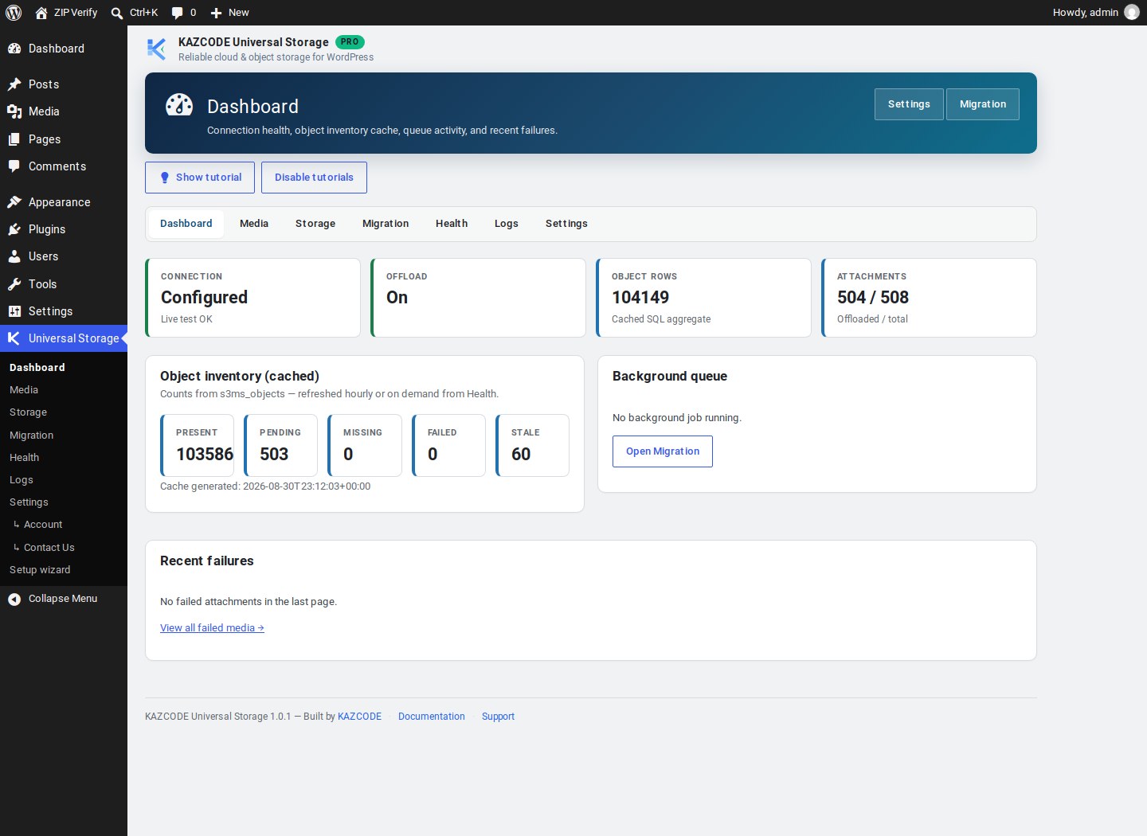Image resolution: width=1147 pixels, height=836 pixels.
Task: Click Open Migration button
Action: point(663,451)
